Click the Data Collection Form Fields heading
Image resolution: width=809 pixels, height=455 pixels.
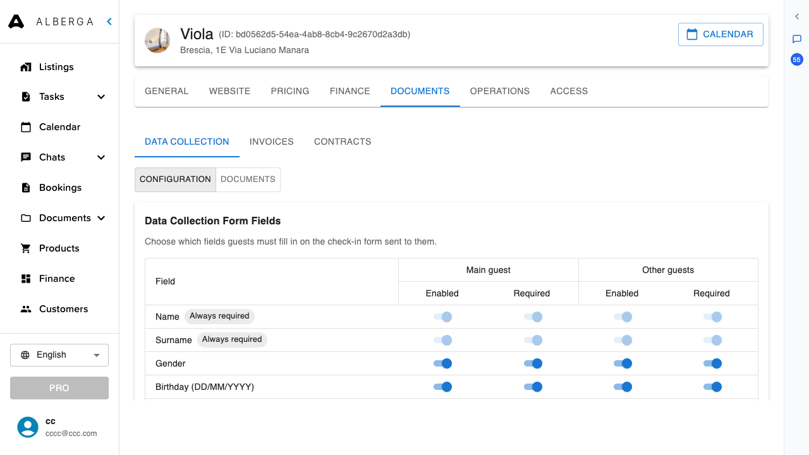point(213,221)
